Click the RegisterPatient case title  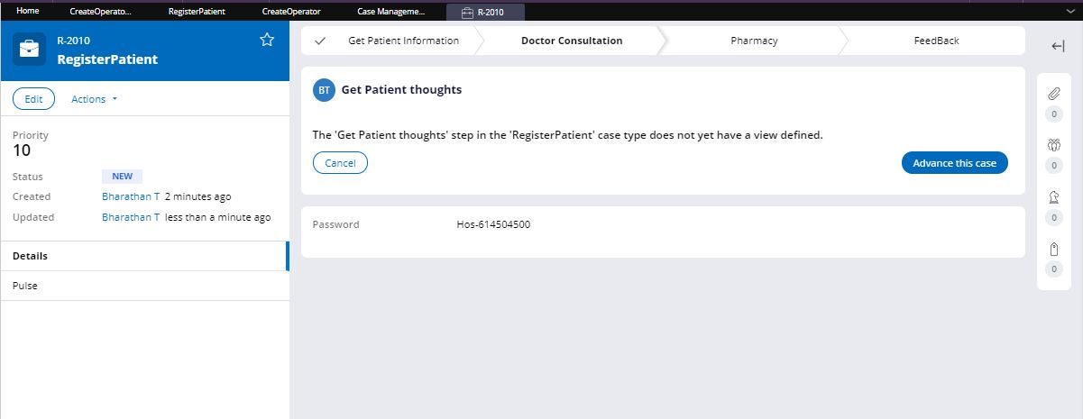pos(107,59)
